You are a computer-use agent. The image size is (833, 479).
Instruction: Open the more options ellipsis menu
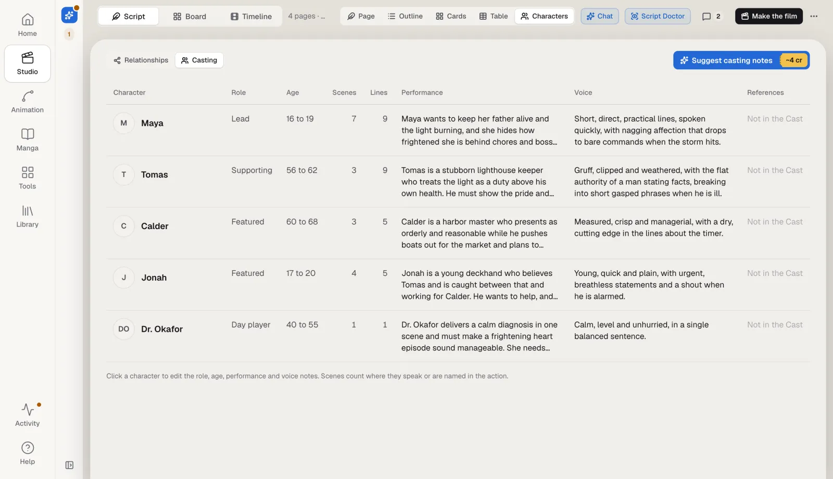click(x=814, y=16)
